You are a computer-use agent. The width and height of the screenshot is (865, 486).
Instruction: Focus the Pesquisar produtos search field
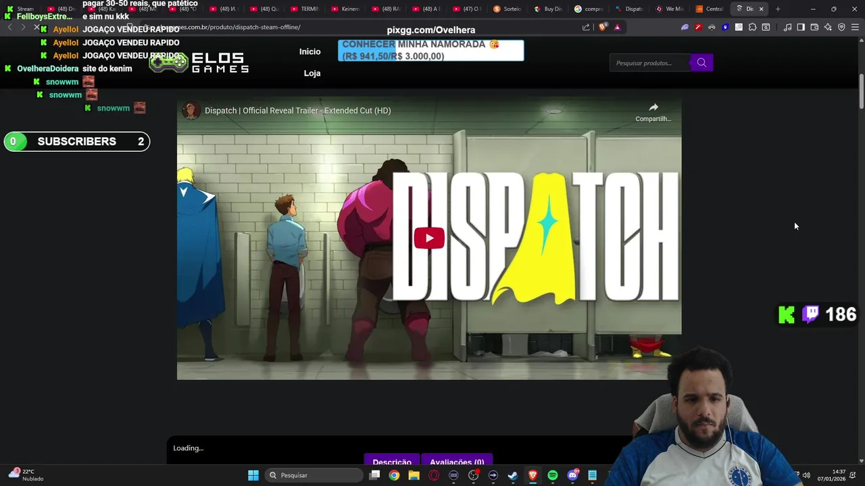649,63
